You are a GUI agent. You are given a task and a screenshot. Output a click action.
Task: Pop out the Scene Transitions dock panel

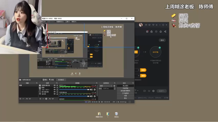coord(115,83)
